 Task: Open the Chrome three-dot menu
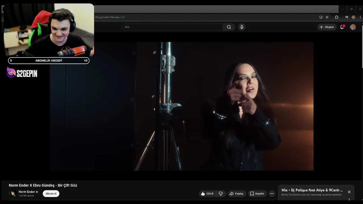coord(360,17)
